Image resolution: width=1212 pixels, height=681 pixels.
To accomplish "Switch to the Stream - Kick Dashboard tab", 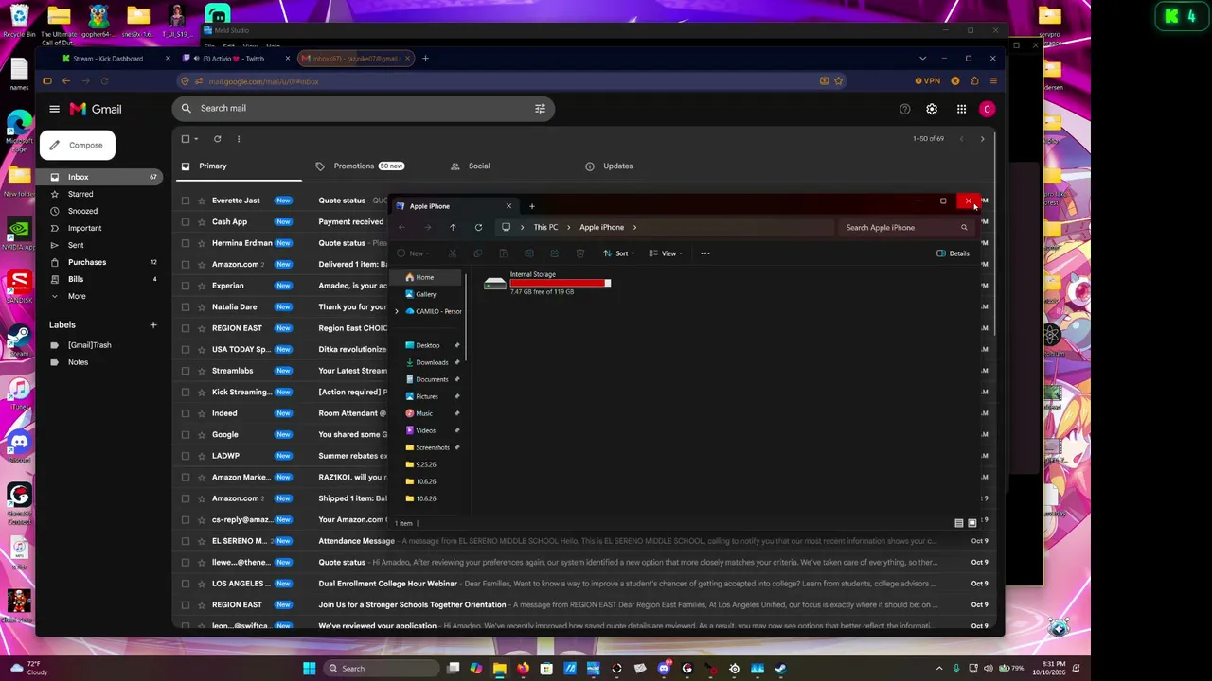I will click(x=108, y=59).
